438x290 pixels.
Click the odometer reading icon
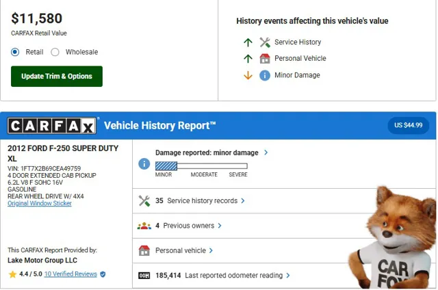coord(144,276)
